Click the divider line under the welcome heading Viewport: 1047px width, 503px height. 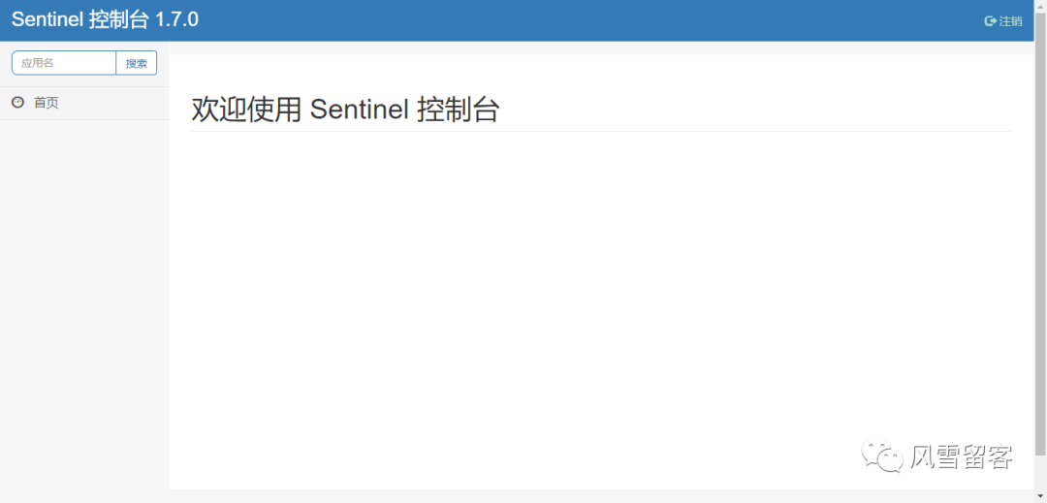click(x=601, y=131)
